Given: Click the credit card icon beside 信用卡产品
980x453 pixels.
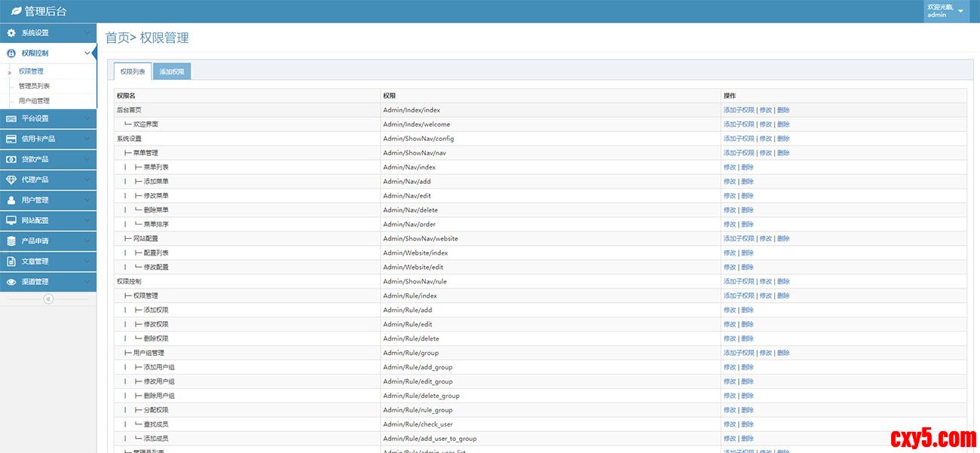Looking at the screenshot, I should (11, 139).
